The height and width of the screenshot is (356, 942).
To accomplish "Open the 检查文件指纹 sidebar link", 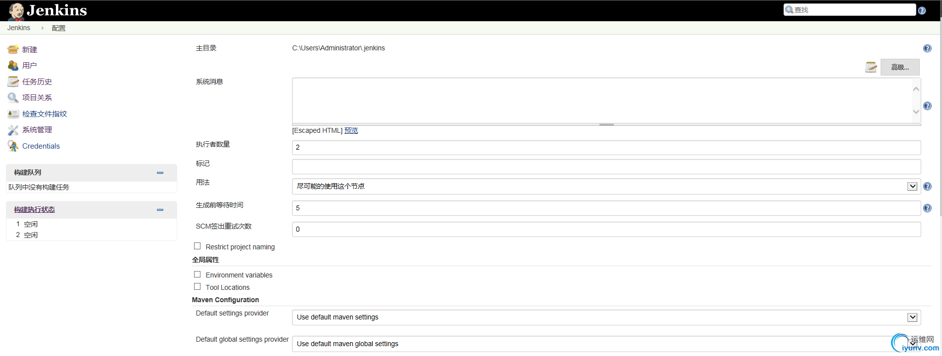I will point(45,114).
